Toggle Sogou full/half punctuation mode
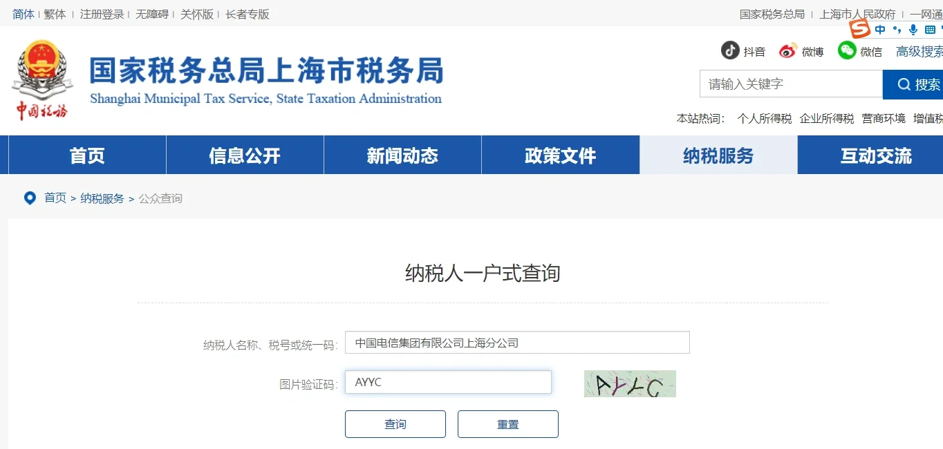The width and height of the screenshot is (943, 449). (x=896, y=30)
